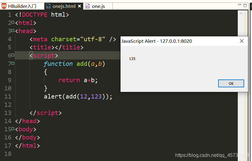
Task: Click the JavaScript Alert title text
Action: (157, 41)
